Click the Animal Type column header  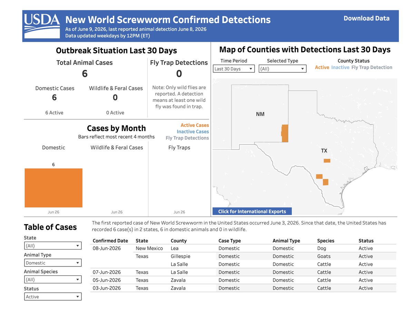pyautogui.click(x=286, y=241)
